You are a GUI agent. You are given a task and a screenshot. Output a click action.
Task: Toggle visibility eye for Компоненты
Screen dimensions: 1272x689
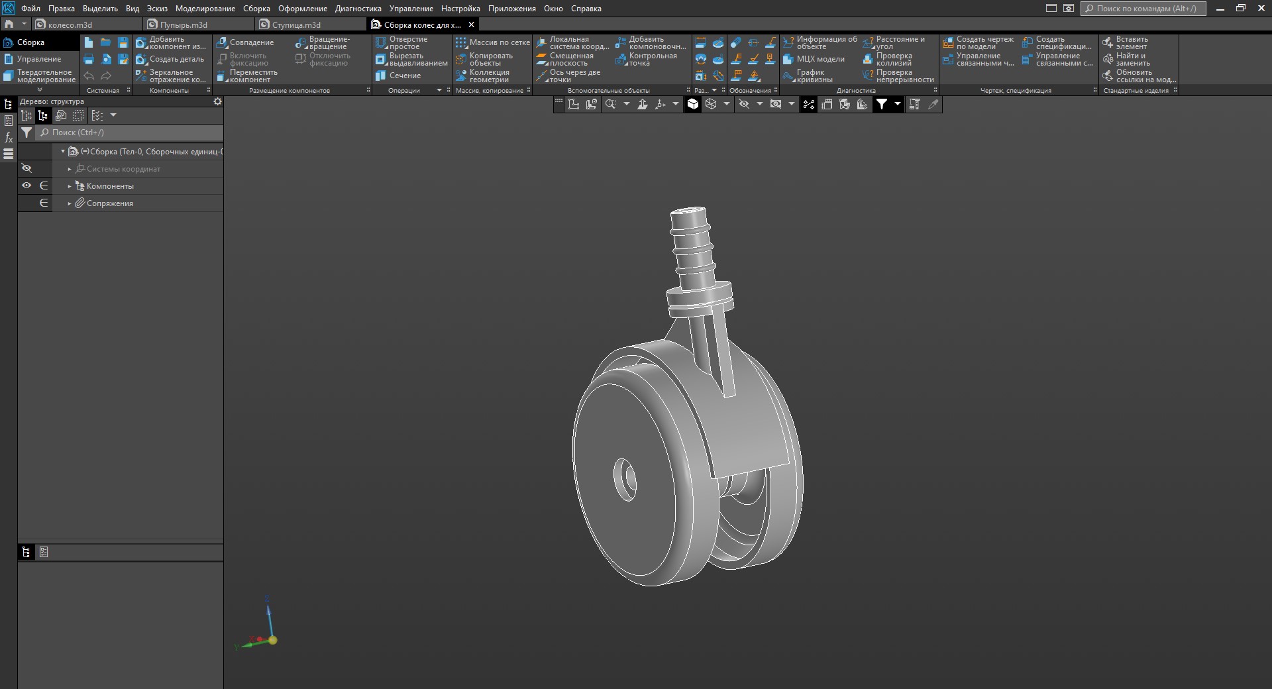(x=26, y=186)
